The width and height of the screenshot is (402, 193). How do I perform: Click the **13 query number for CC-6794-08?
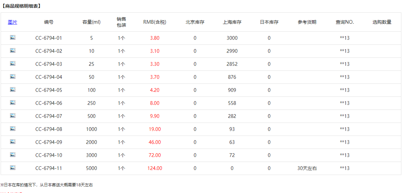345,129
